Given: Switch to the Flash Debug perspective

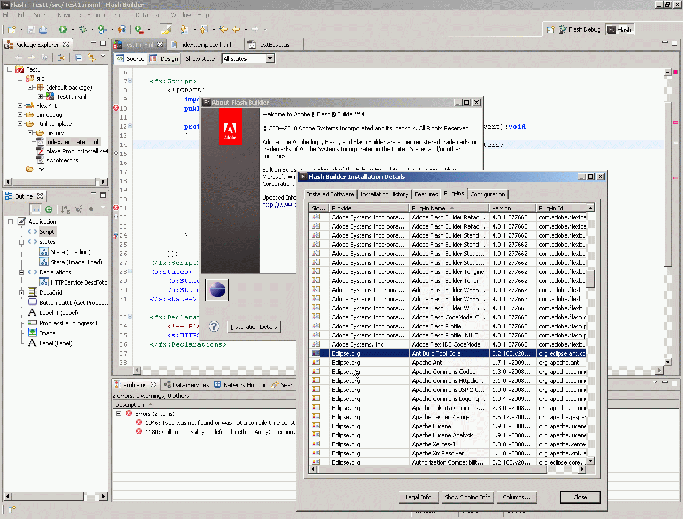Looking at the screenshot, I should tap(579, 30).
